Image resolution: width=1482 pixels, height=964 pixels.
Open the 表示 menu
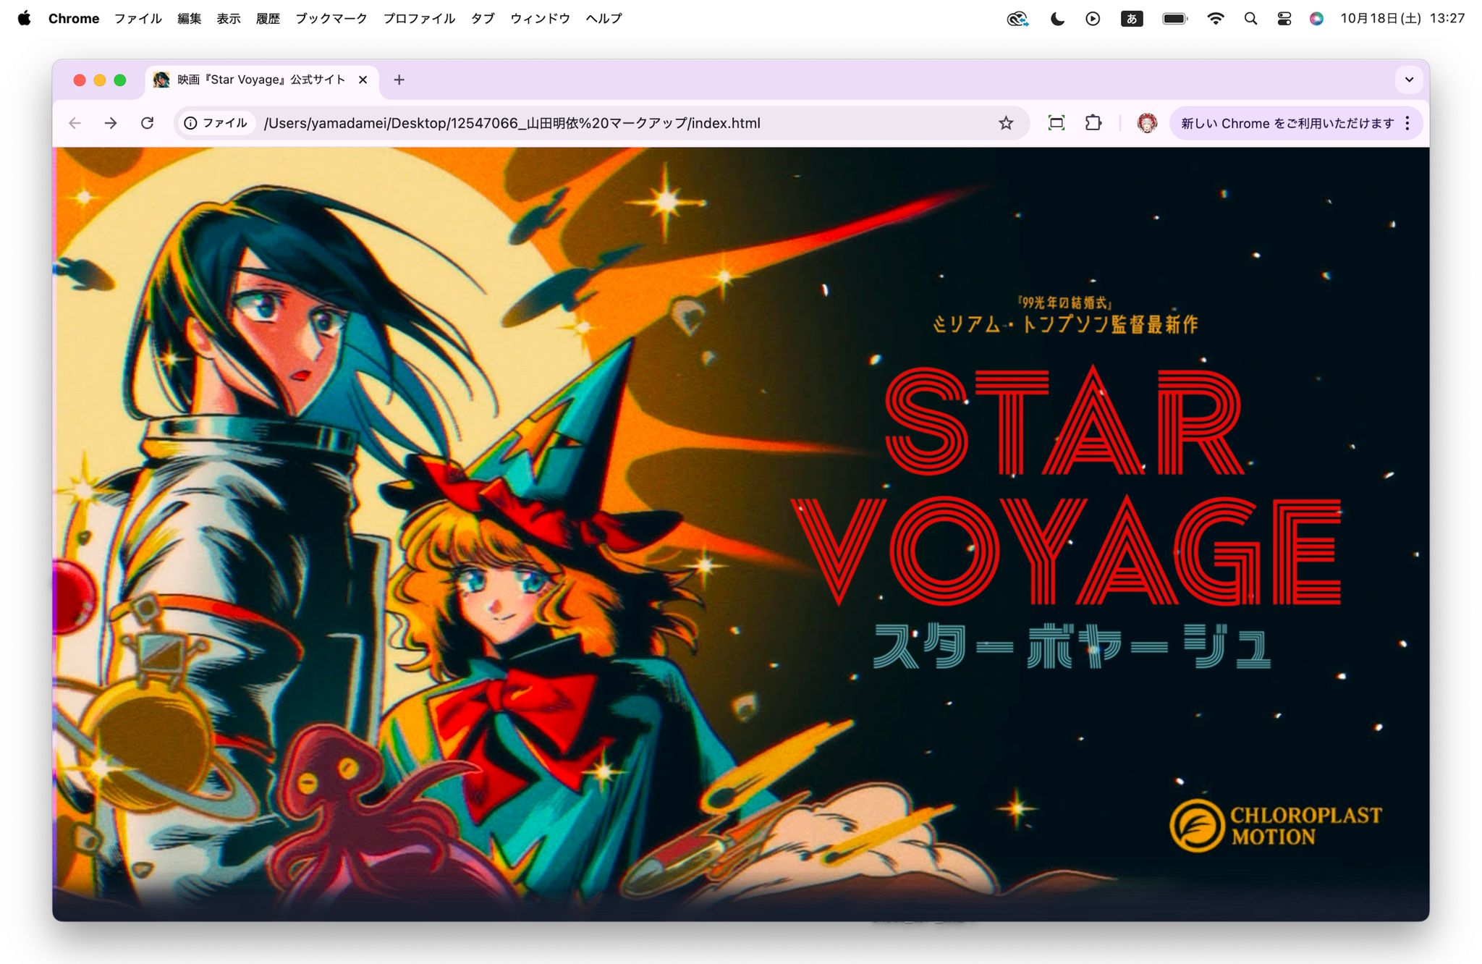tap(229, 18)
